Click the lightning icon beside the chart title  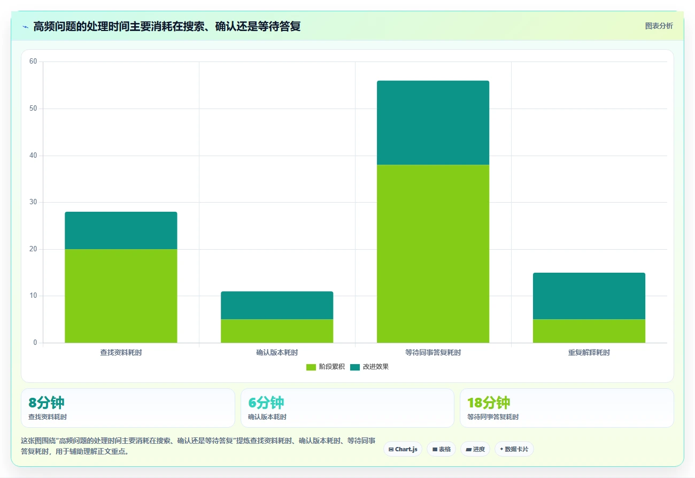(25, 26)
